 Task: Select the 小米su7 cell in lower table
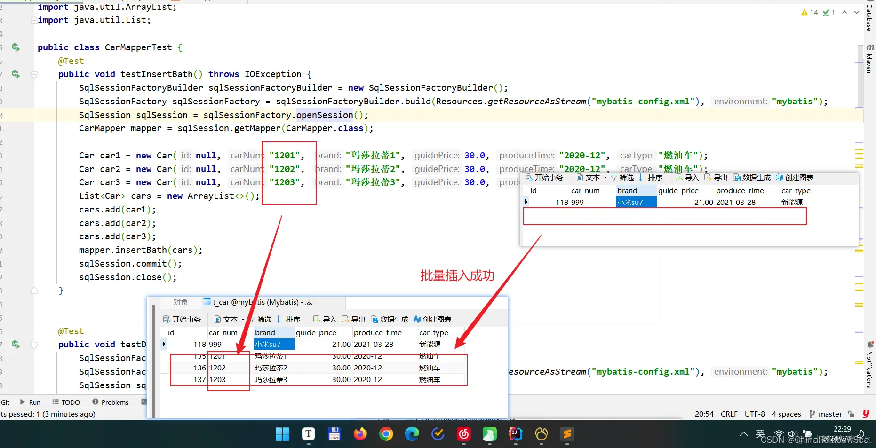274,345
